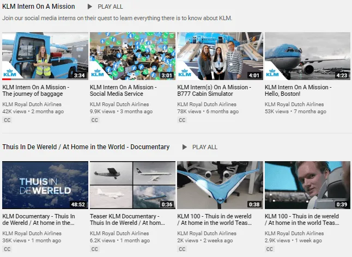352x257 pixels.
Task: Click title 'KLM Documentary - Thuis In de Wereld'
Action: point(39,219)
